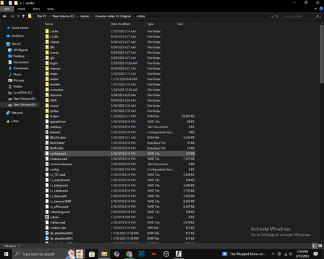Image resolution: width=324 pixels, height=259 pixels.
Task: Select OneDrive in navigation pane
Action: [17, 36]
